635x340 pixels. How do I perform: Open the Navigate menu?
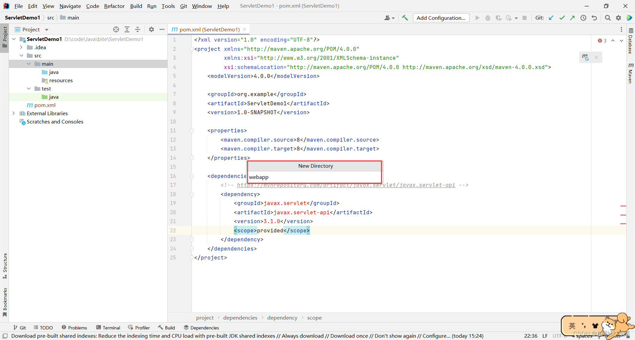click(x=70, y=6)
